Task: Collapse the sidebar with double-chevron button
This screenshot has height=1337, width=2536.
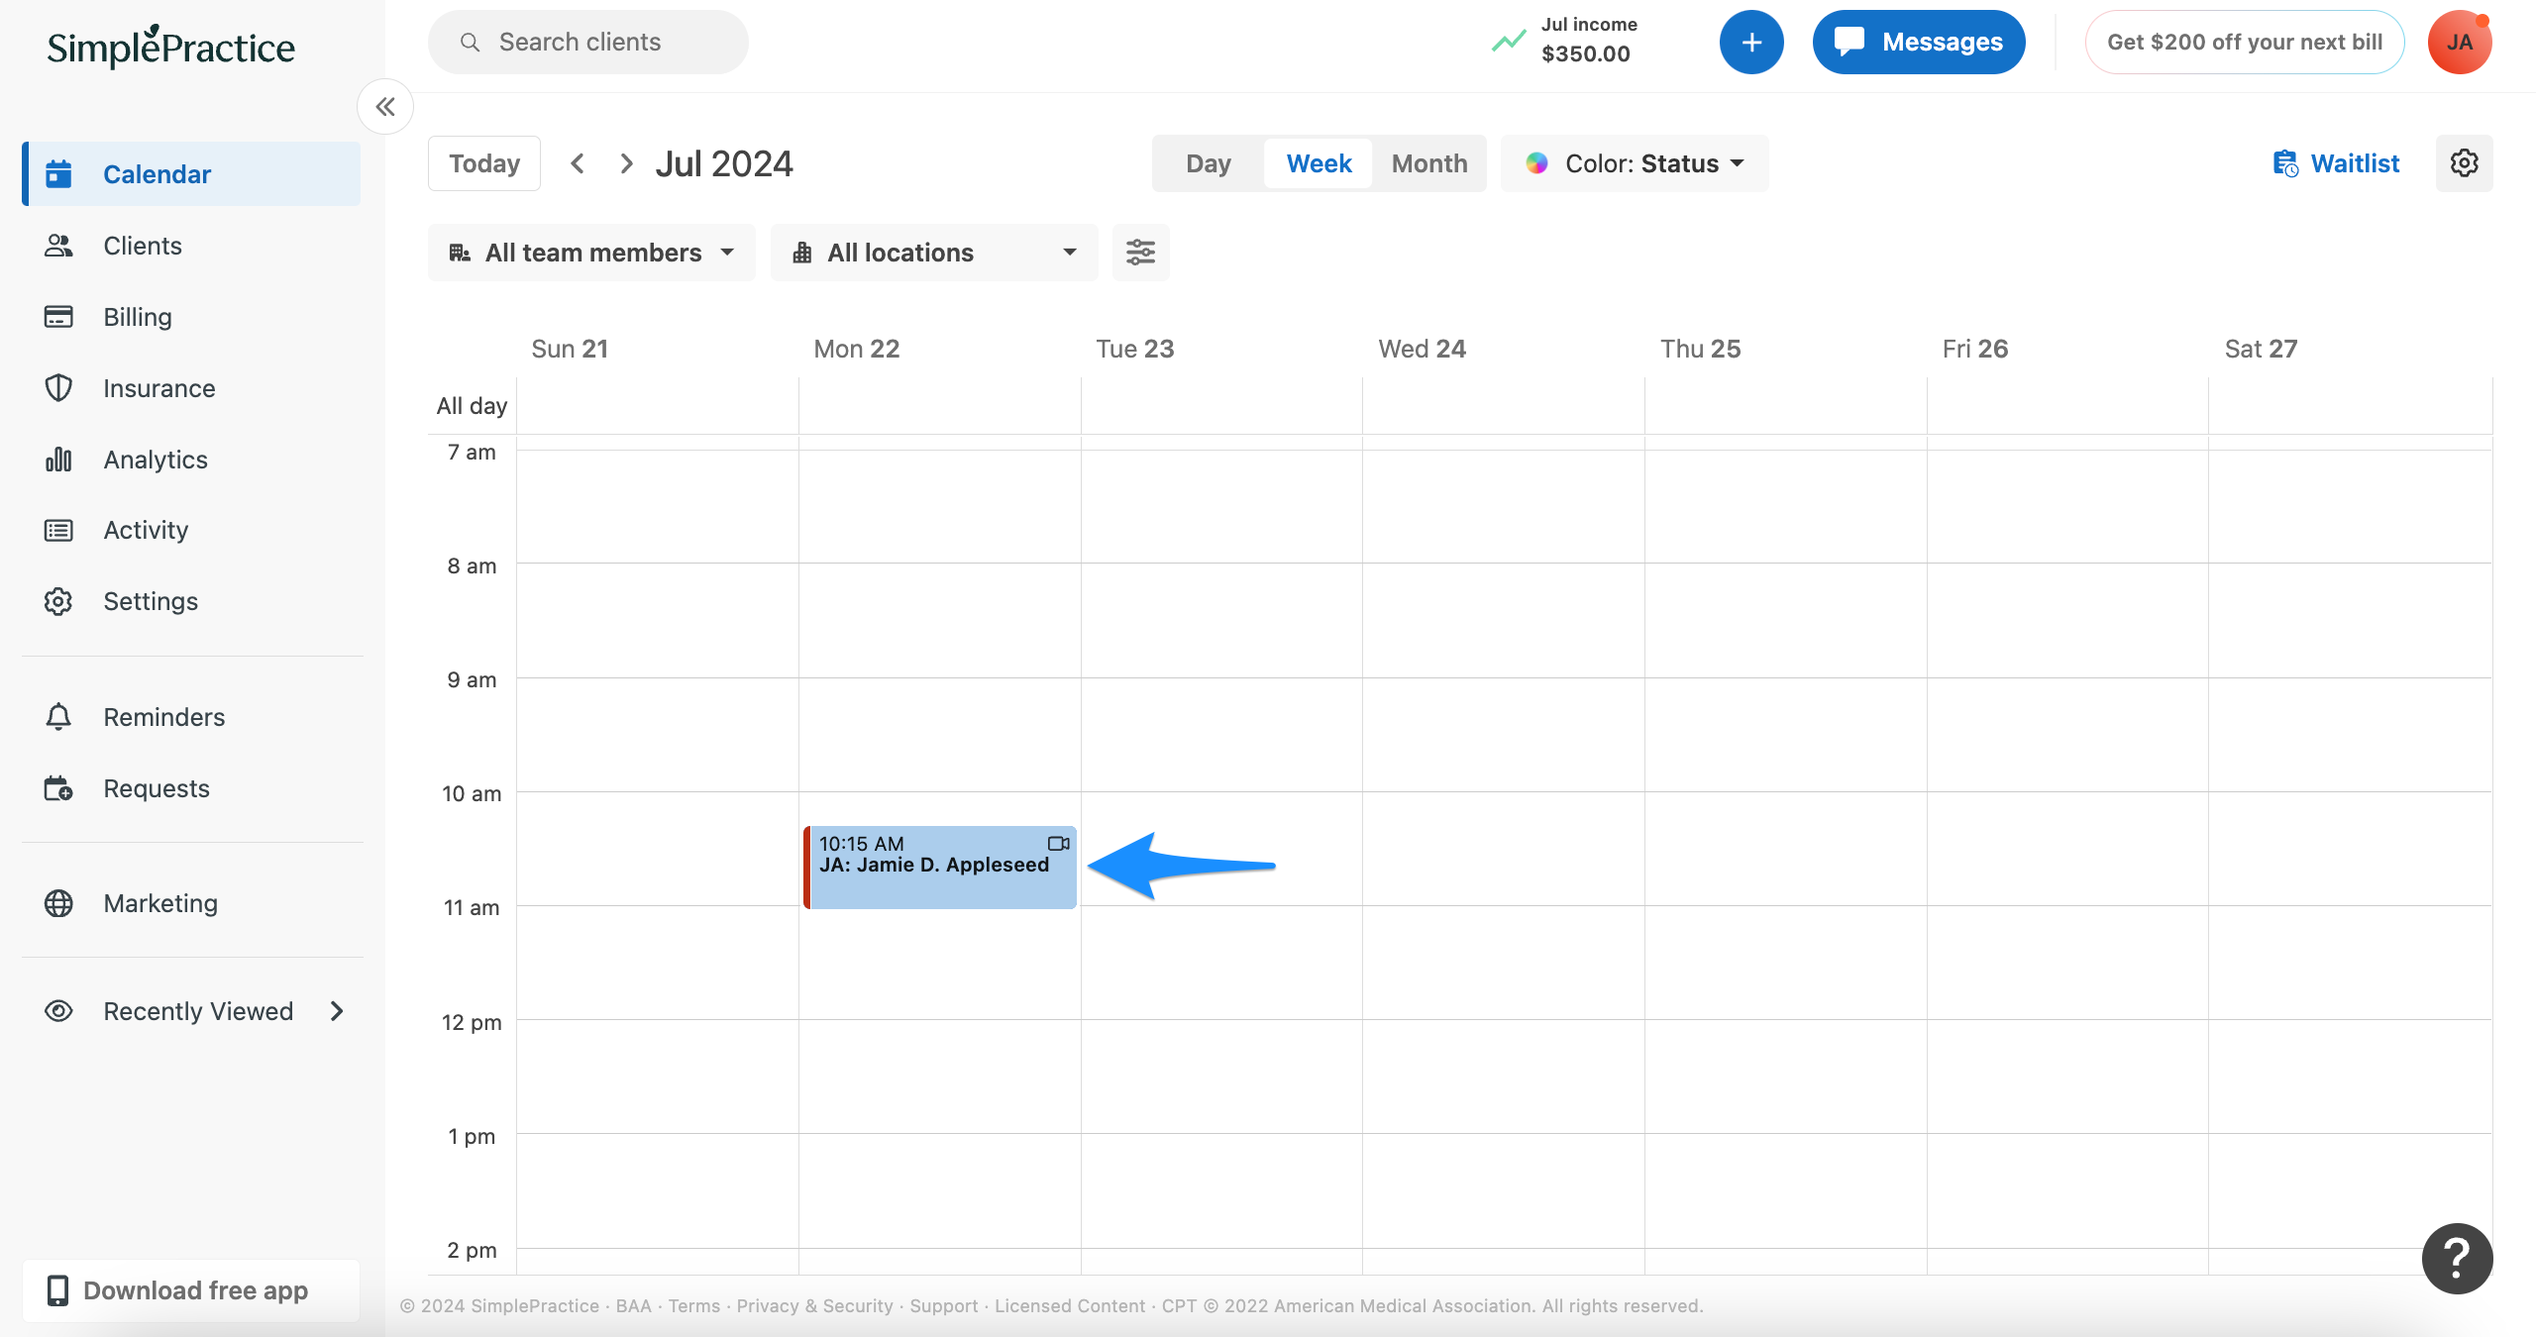Action: (x=385, y=107)
